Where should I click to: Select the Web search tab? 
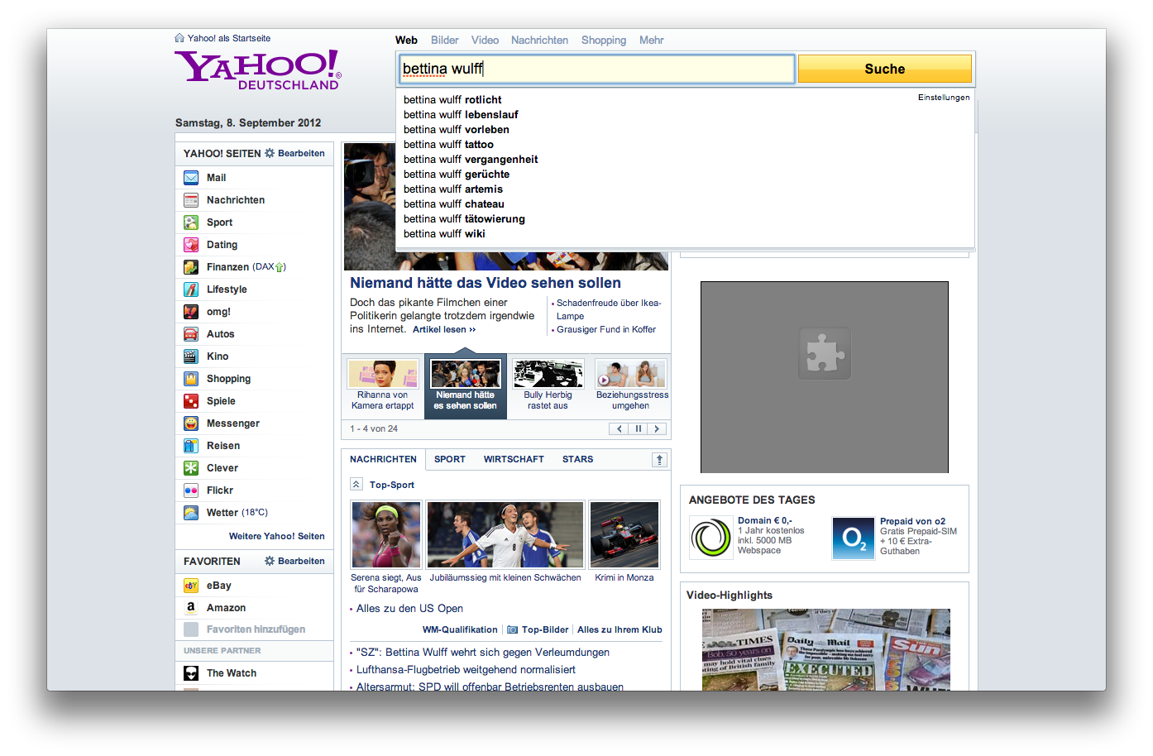(406, 41)
